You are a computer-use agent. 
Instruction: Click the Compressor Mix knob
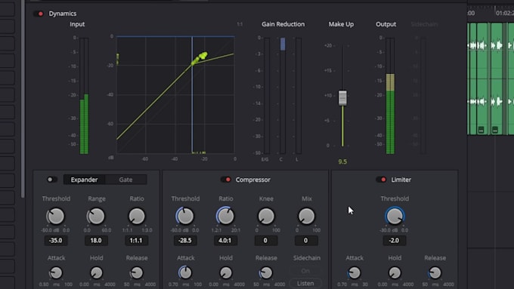click(306, 216)
